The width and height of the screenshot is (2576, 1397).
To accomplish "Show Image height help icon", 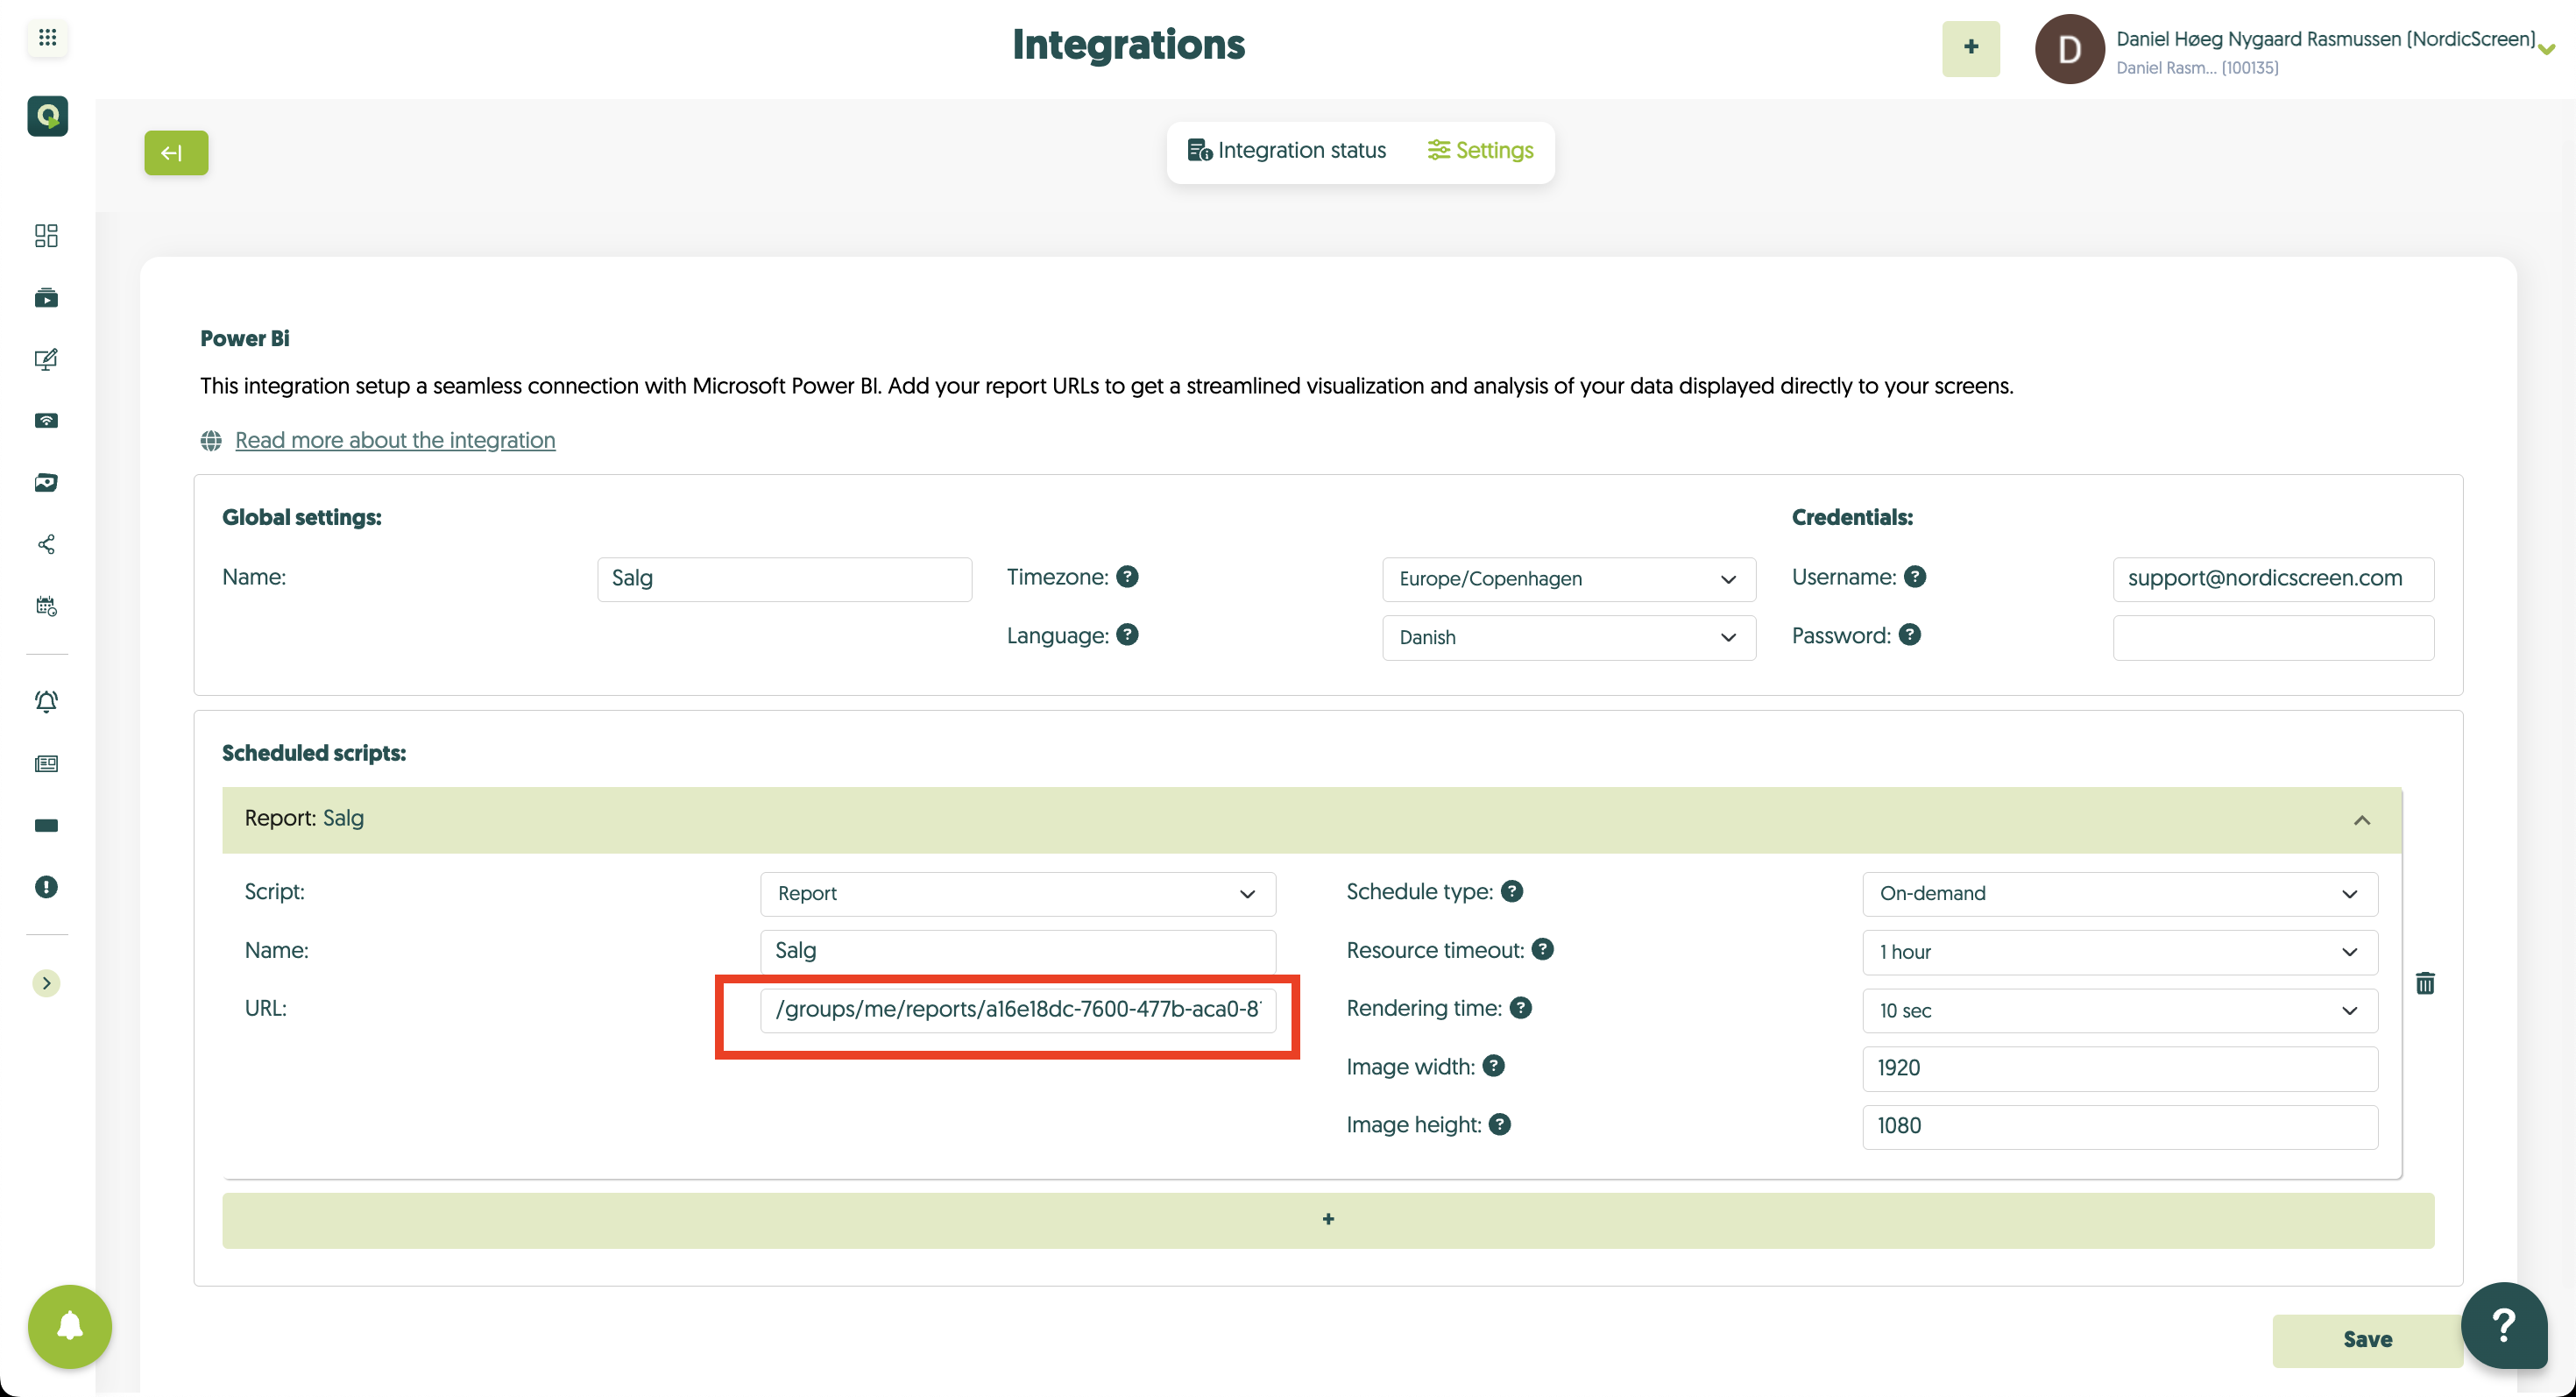I will 1500,1124.
